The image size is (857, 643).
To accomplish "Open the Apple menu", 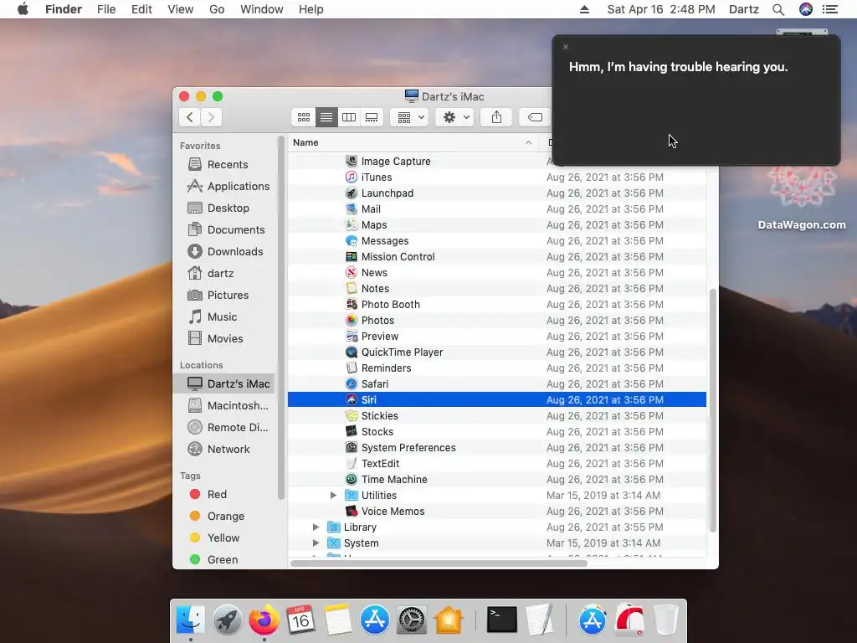I will 23,9.
